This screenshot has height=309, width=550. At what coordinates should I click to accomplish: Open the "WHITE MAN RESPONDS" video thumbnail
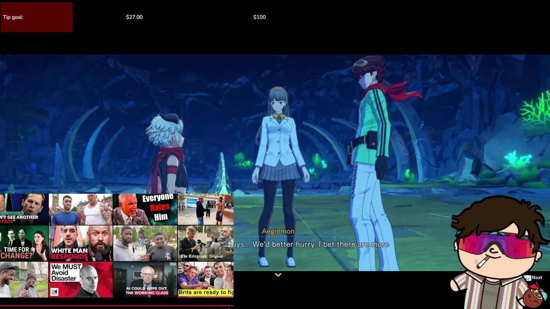(x=80, y=243)
